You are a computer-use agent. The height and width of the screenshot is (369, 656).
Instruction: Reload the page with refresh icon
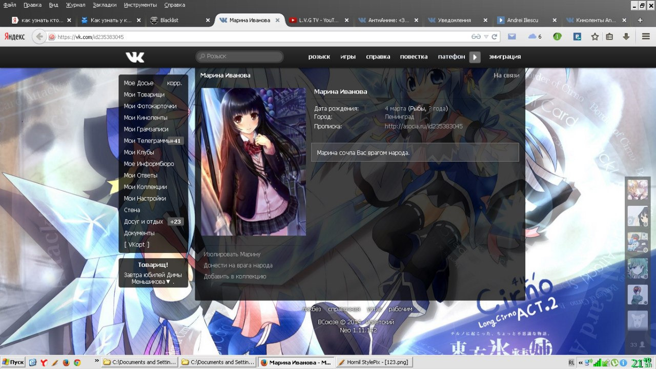point(495,36)
